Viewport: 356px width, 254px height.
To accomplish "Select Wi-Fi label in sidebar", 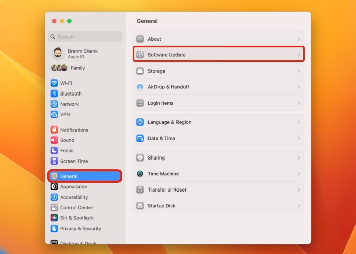I will click(x=66, y=83).
